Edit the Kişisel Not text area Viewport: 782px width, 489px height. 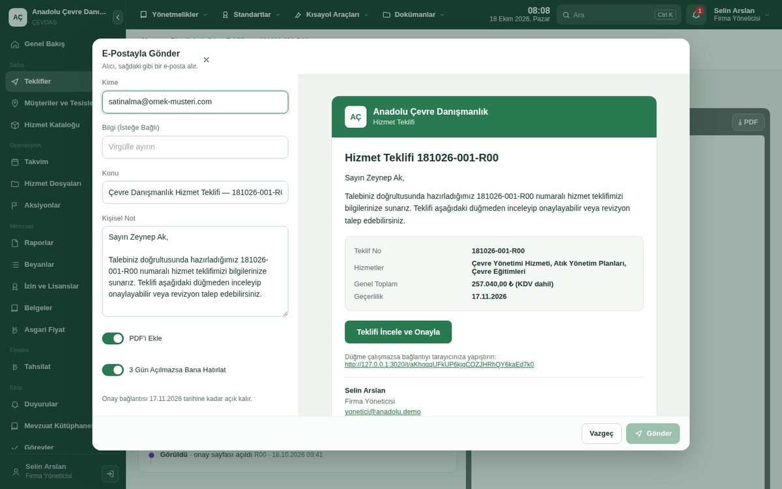[x=195, y=271]
